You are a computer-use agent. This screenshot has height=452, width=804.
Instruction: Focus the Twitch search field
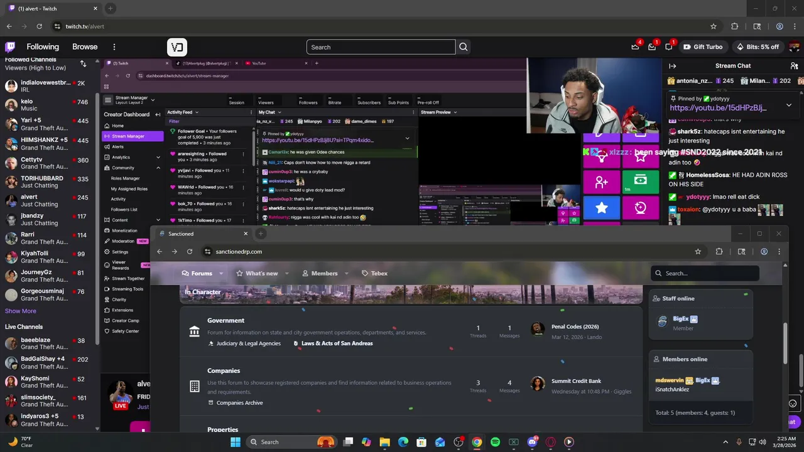tap(381, 47)
